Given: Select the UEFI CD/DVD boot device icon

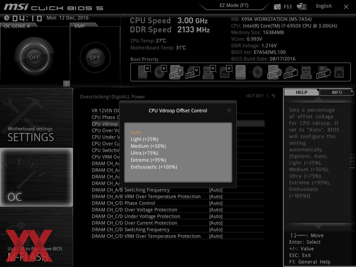Looking at the screenshot, I should point(160,72).
